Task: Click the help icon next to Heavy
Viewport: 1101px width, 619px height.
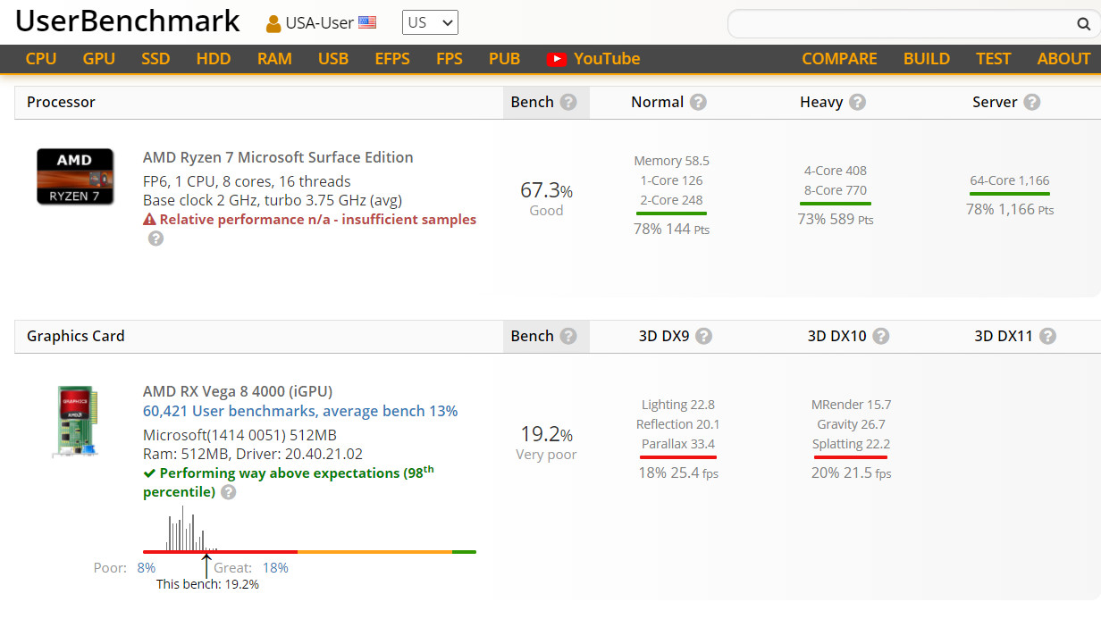Action: pyautogui.click(x=857, y=102)
